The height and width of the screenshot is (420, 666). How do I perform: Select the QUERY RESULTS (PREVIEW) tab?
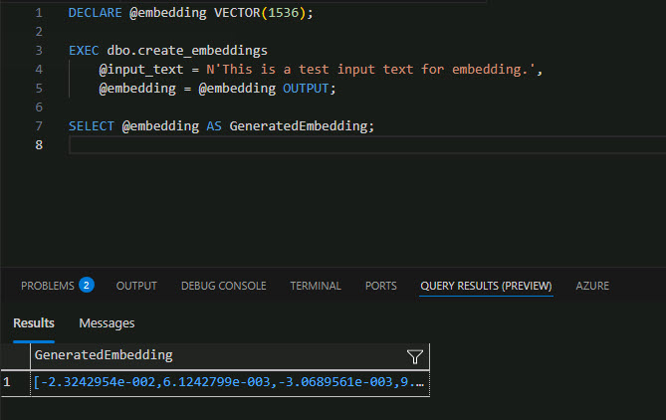click(x=486, y=286)
